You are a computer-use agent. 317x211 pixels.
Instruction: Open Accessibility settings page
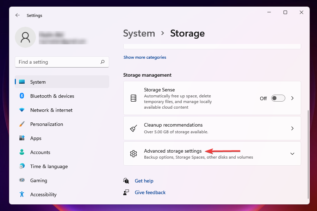pos(62,194)
